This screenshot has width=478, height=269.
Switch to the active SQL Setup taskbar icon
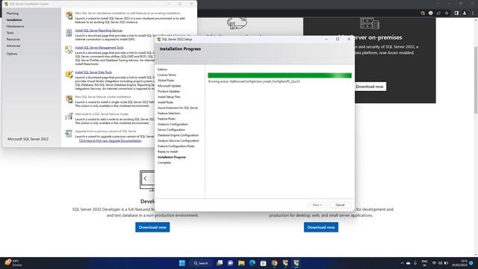297,263
